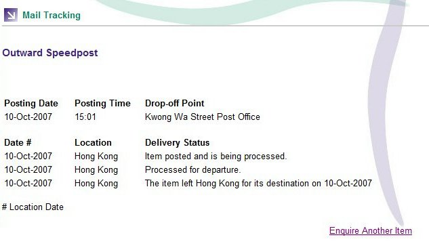Click the purple arrow Mail Tracking icon

click(11, 15)
